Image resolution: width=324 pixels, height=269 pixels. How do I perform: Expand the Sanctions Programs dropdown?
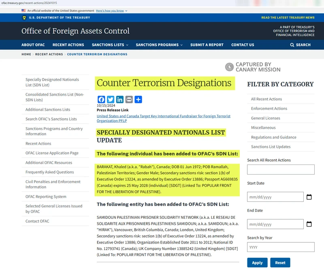coord(158,45)
